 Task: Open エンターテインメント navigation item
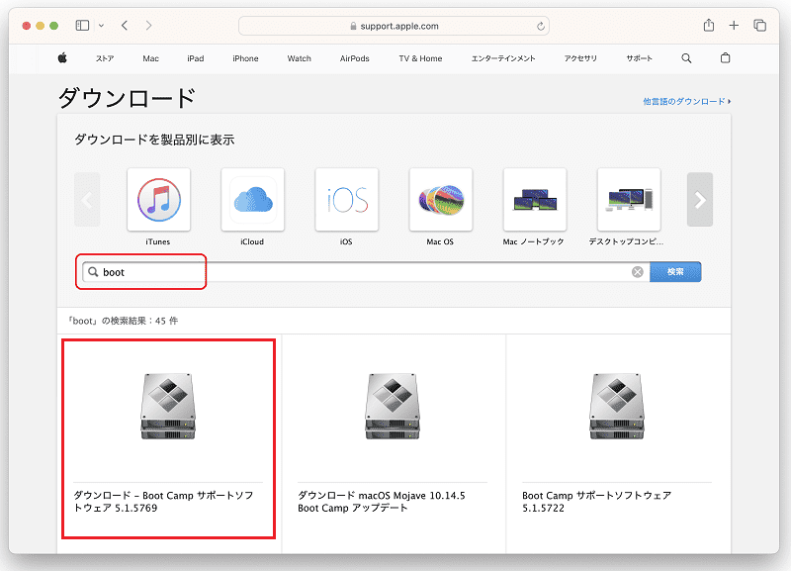click(503, 58)
